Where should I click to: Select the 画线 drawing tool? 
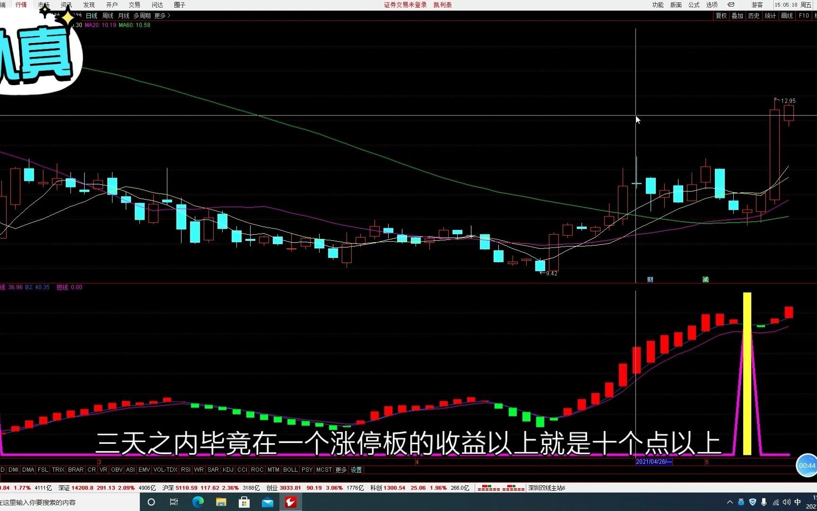coord(787,16)
